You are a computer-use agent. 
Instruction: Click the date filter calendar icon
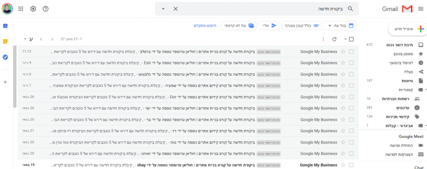[351, 25]
